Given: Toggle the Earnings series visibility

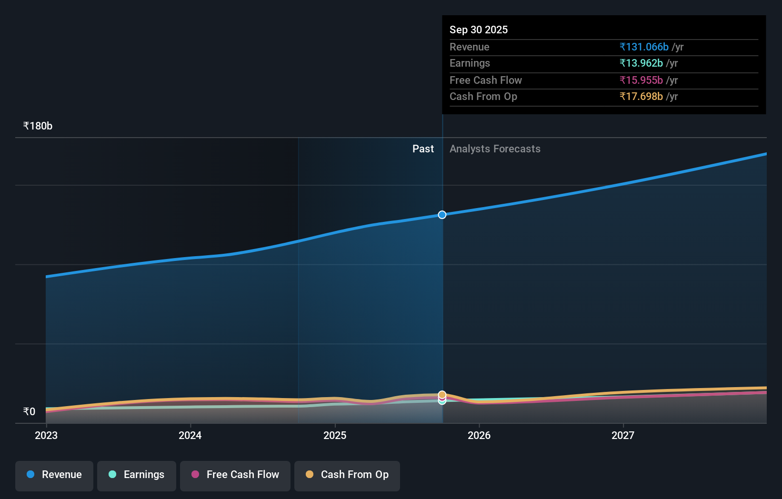Looking at the screenshot, I should 137,475.
